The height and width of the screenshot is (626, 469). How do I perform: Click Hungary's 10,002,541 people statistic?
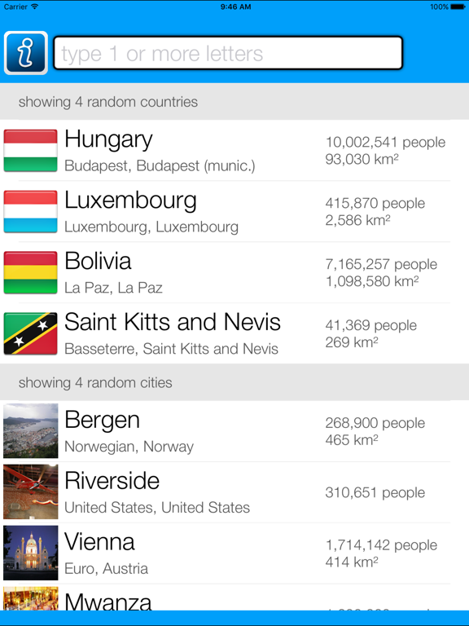(x=385, y=142)
